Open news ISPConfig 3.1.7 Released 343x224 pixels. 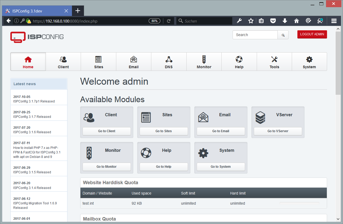point(32,117)
